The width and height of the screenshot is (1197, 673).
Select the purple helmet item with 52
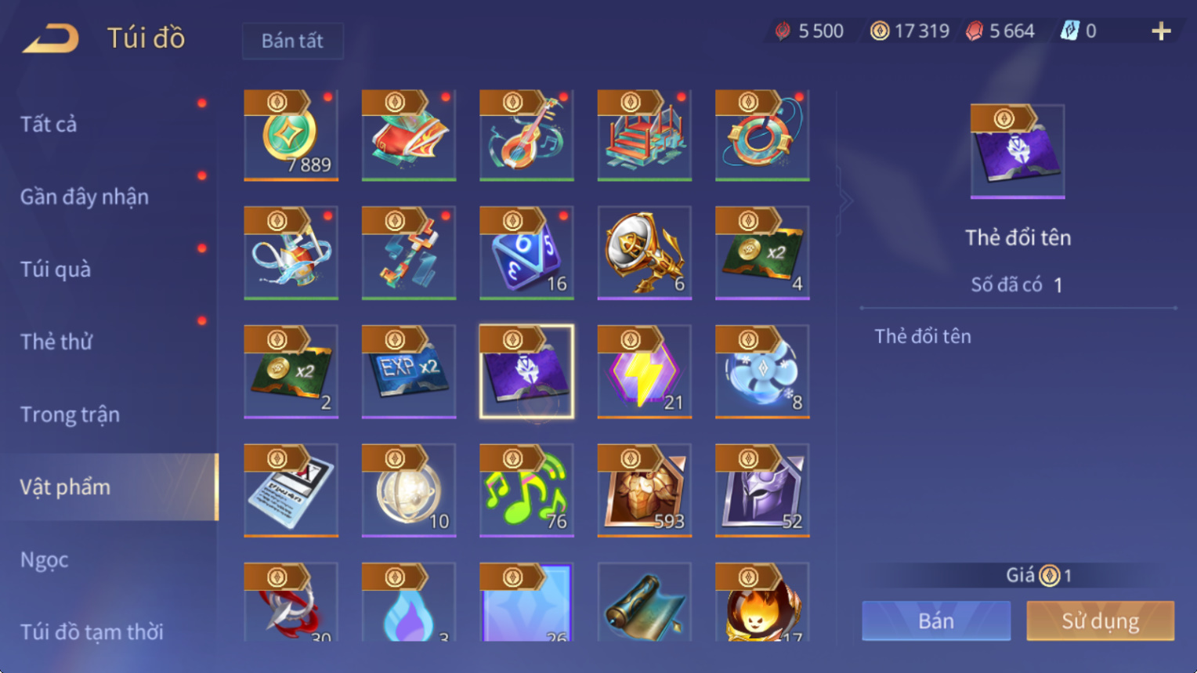tap(762, 490)
